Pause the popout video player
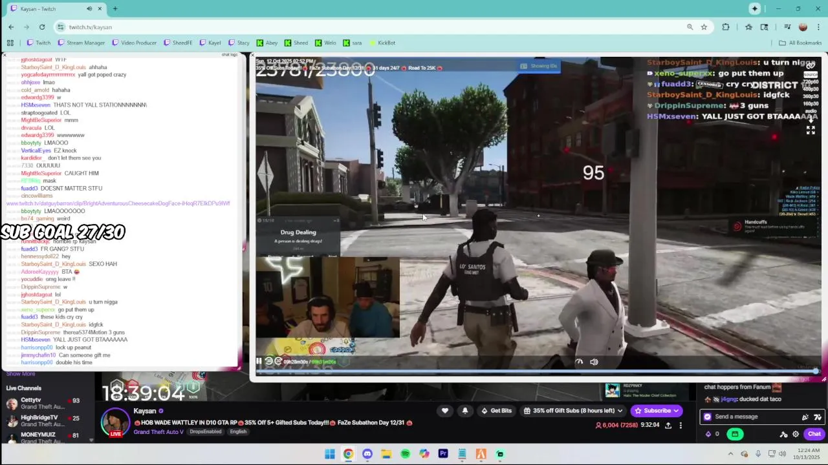The image size is (828, 465). (x=259, y=362)
